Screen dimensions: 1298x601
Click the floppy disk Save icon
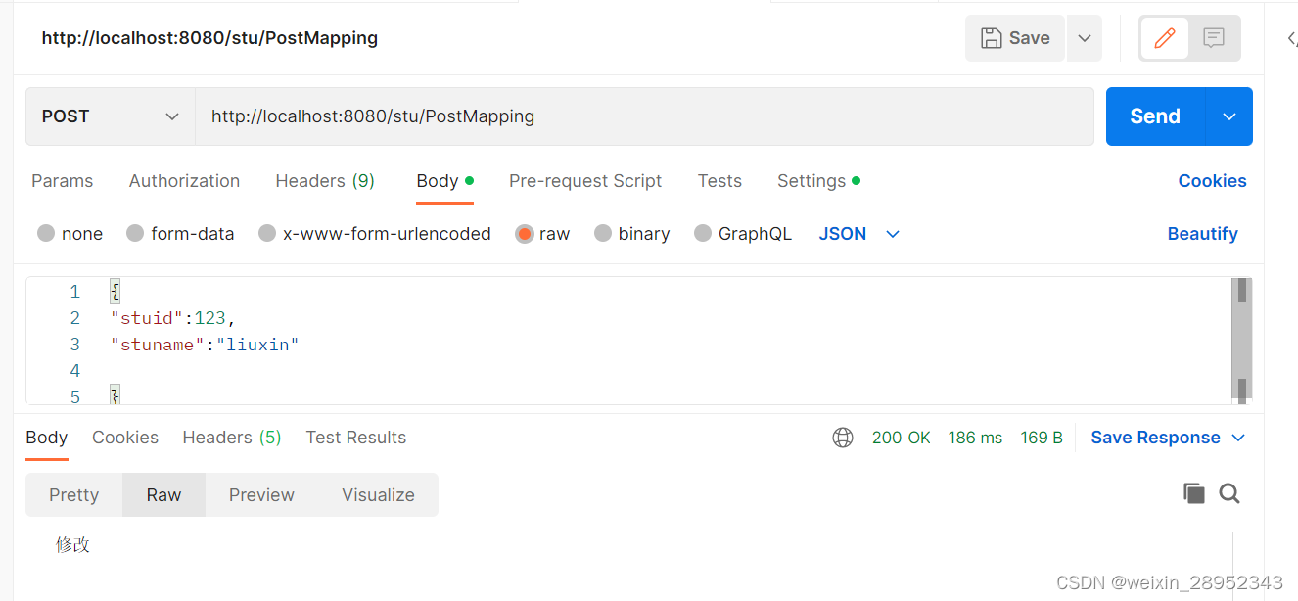(x=992, y=38)
